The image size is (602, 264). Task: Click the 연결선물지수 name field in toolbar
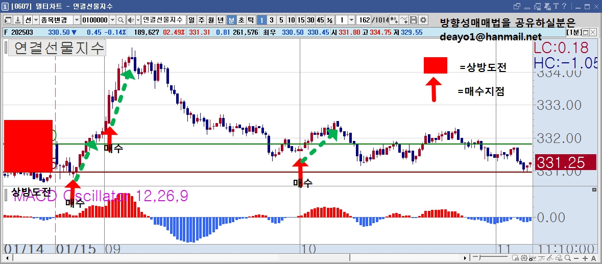coord(164,20)
